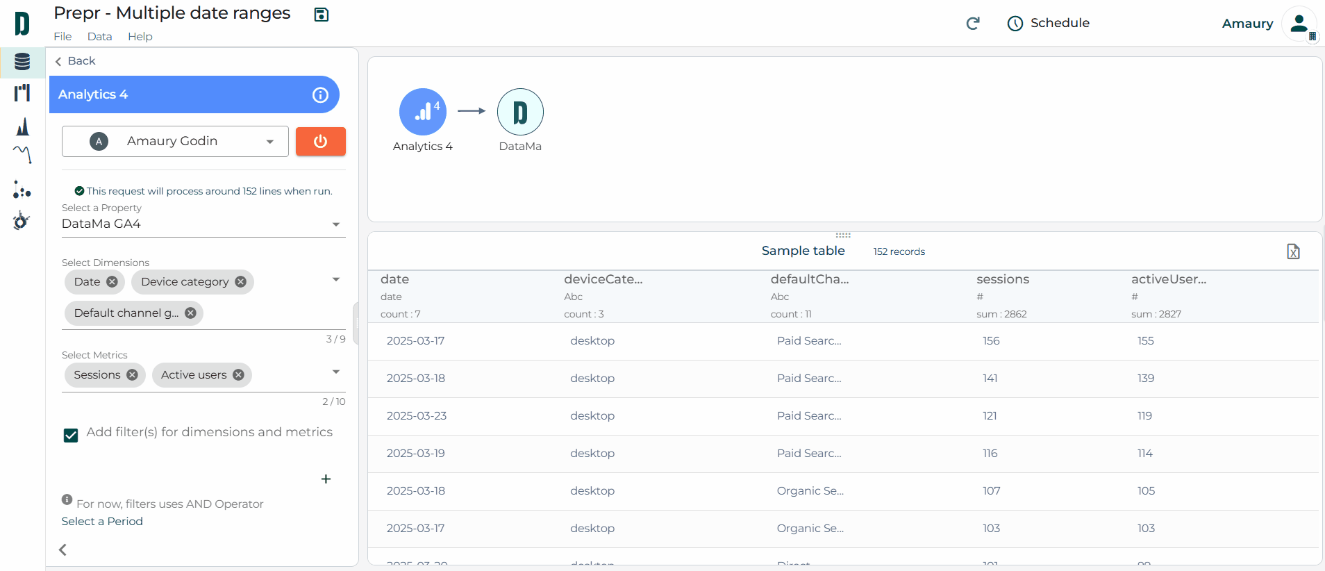Open the File menu

(x=62, y=37)
